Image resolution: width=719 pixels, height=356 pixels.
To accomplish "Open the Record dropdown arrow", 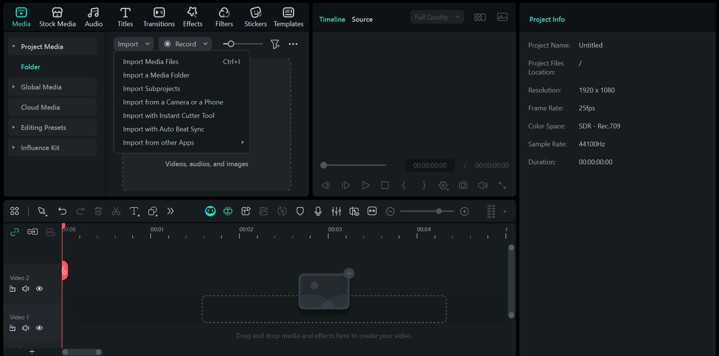I will [x=205, y=43].
